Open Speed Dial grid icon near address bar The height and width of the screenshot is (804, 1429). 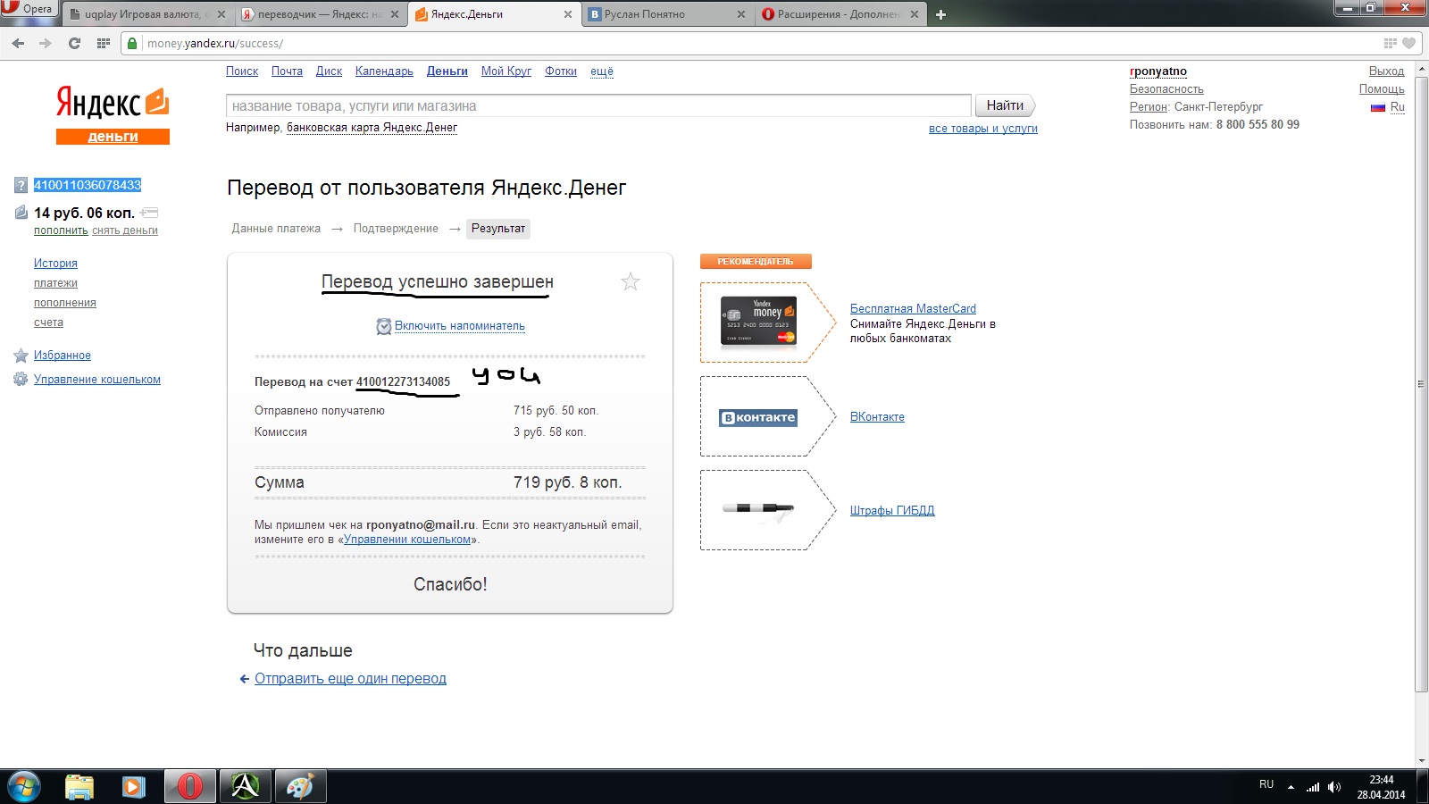pos(104,43)
